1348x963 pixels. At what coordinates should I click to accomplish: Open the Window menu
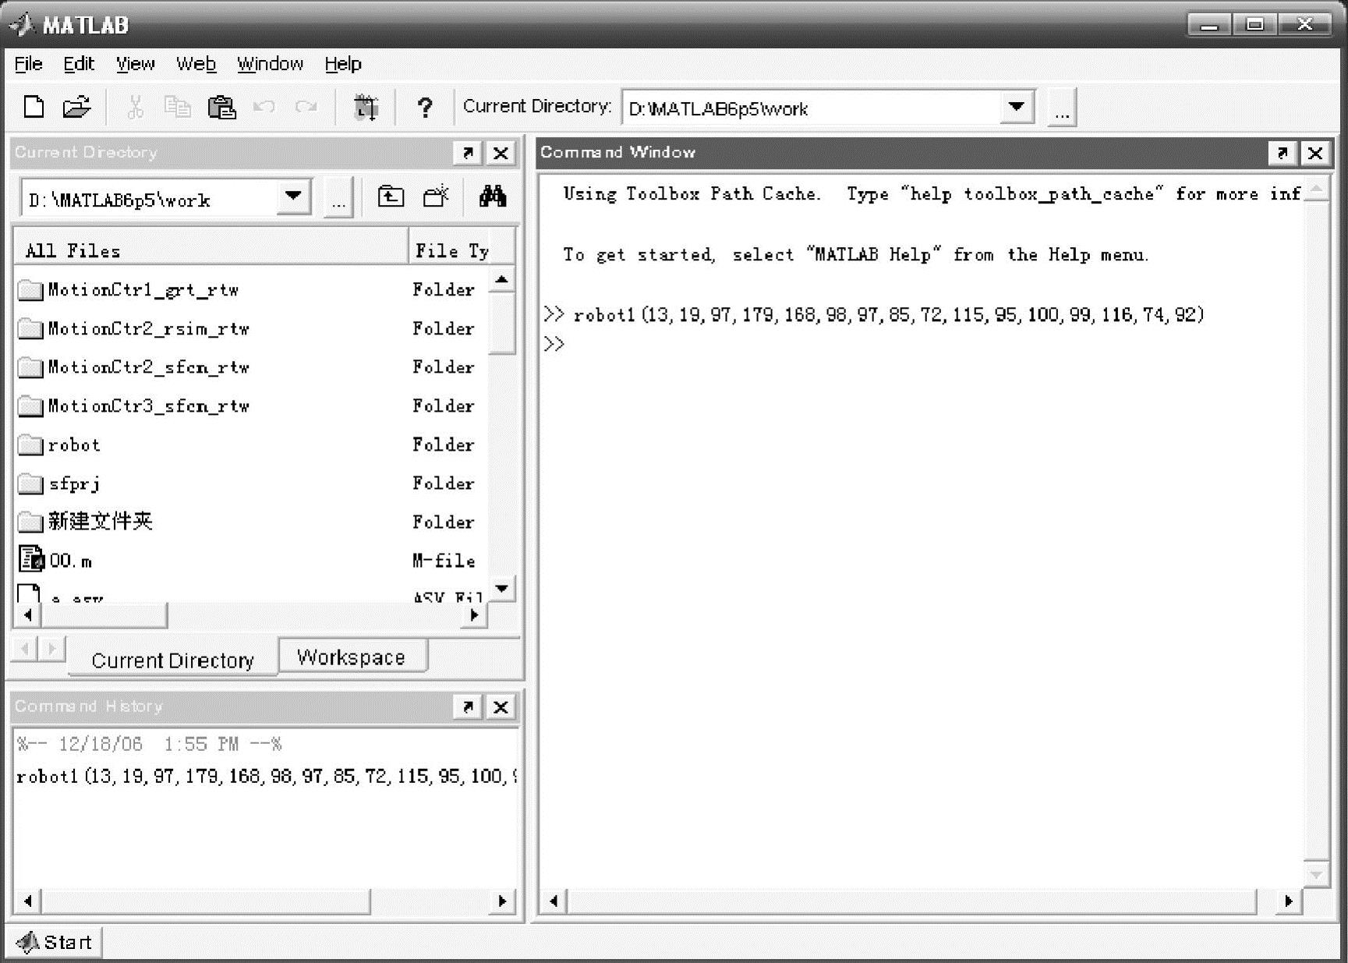pyautogui.click(x=270, y=64)
